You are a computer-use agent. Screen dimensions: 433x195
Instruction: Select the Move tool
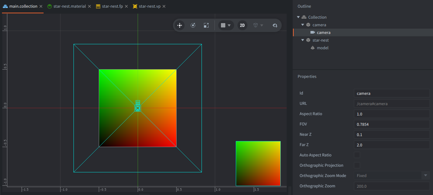pyautogui.click(x=179, y=25)
